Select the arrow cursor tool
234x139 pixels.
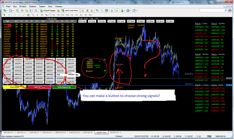tap(4, 15)
